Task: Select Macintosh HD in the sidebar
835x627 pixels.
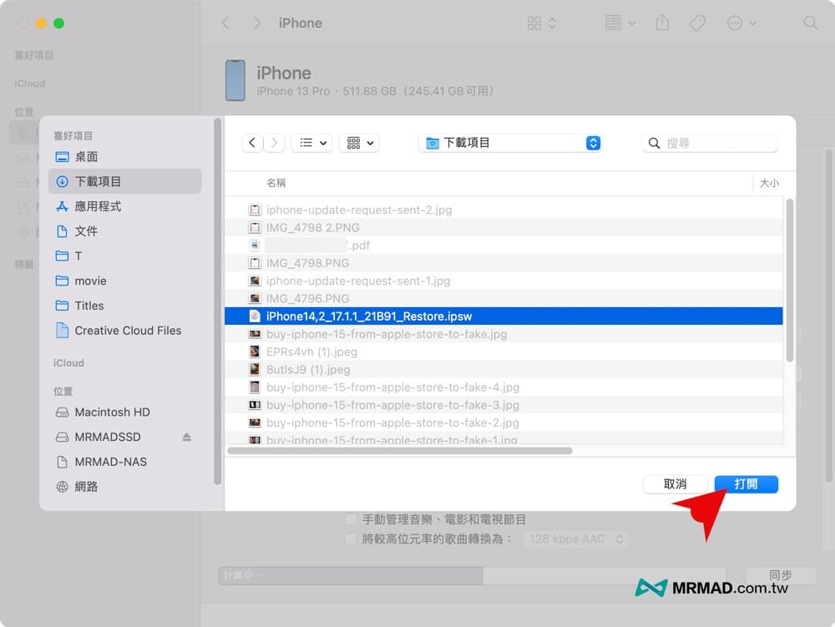Action: (125, 412)
